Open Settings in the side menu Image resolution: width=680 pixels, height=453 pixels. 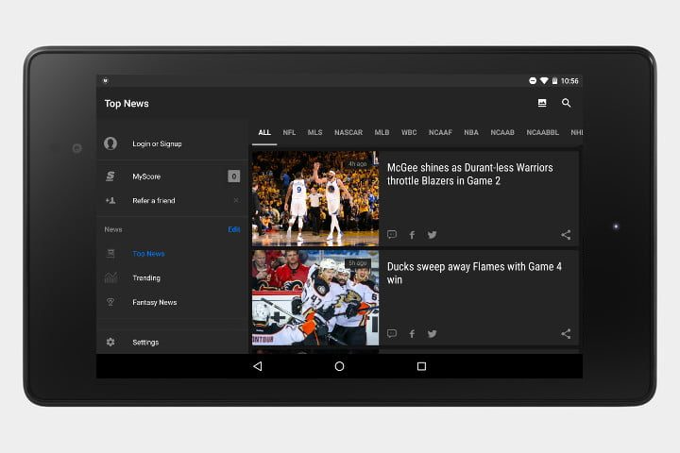click(145, 343)
